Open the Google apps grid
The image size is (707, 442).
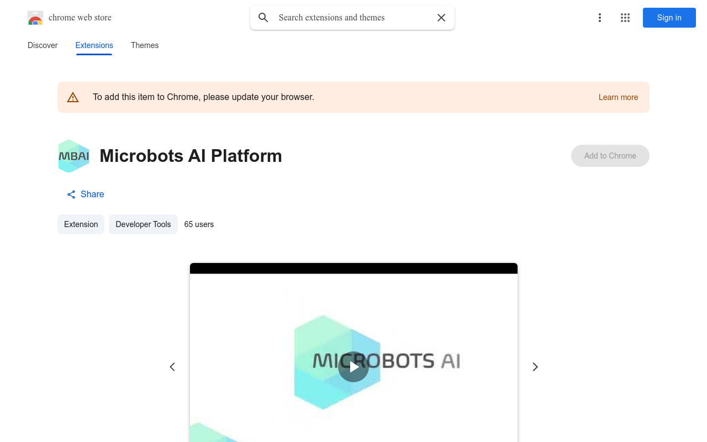(x=625, y=18)
